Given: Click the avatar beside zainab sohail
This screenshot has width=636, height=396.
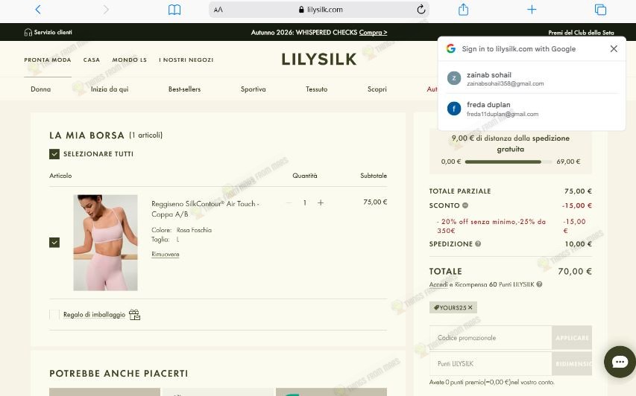Looking at the screenshot, I should pyautogui.click(x=454, y=78).
